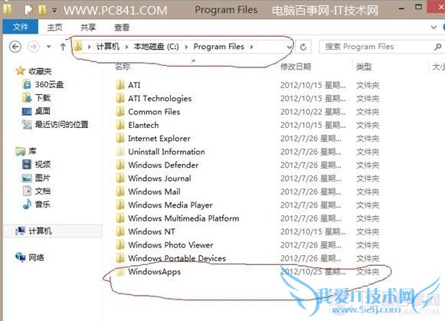The image size is (445, 321).
Task: Expand the ribbon with the chevron
Action: point(434,28)
